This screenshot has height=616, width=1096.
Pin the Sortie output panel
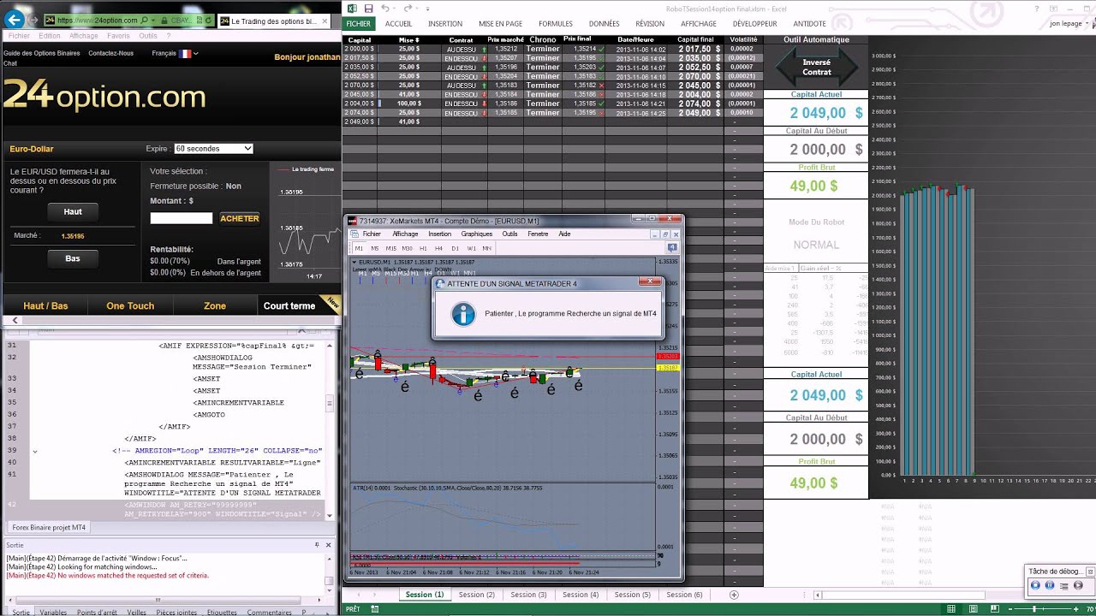(x=318, y=545)
